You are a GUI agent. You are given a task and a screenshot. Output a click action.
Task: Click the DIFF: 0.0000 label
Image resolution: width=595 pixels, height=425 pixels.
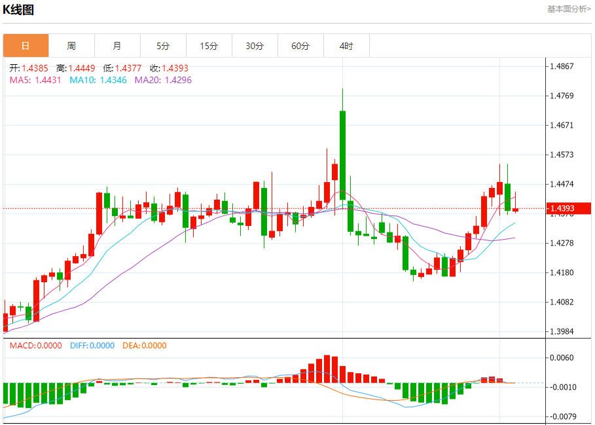tap(92, 345)
